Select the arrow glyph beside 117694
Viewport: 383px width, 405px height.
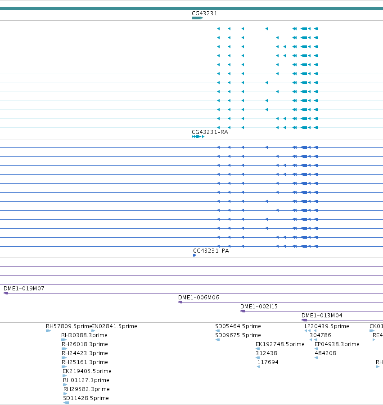(x=258, y=367)
